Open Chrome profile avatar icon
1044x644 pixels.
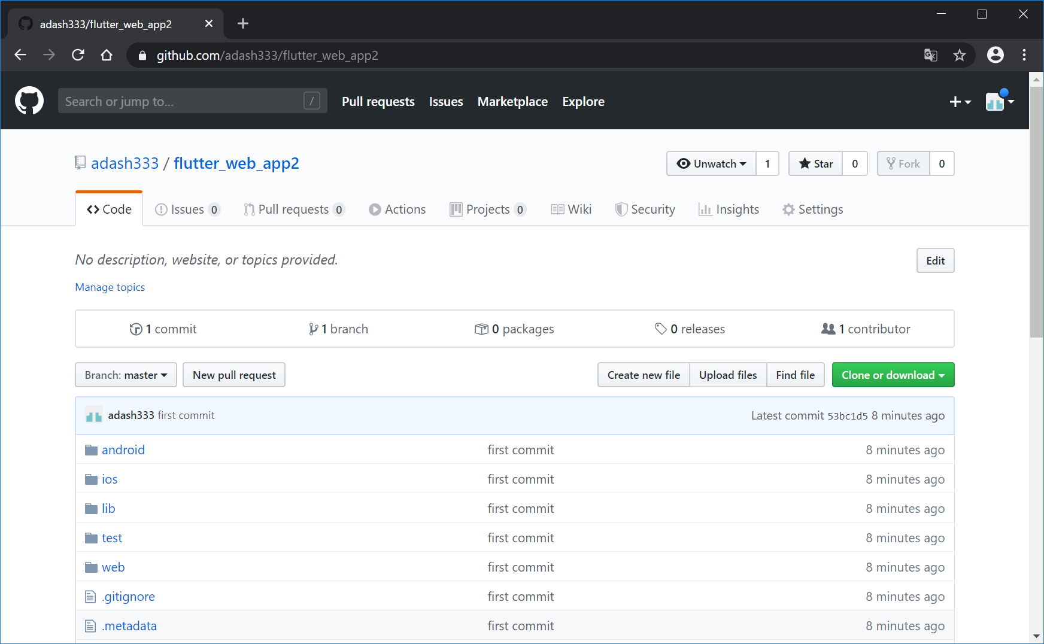996,55
